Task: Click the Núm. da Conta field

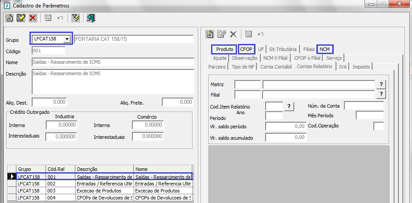Action: tap(364, 106)
